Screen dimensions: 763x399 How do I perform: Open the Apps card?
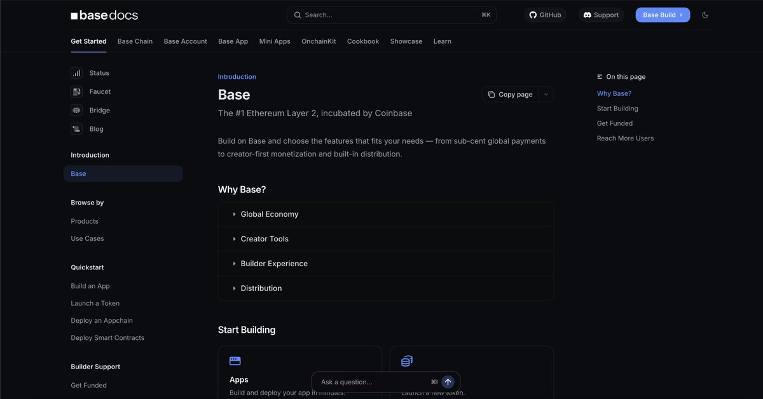click(300, 372)
